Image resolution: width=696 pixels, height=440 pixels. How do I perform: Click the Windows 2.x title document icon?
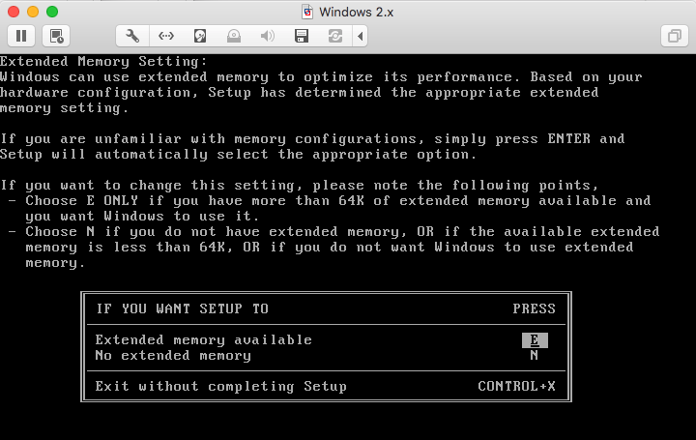tap(307, 12)
